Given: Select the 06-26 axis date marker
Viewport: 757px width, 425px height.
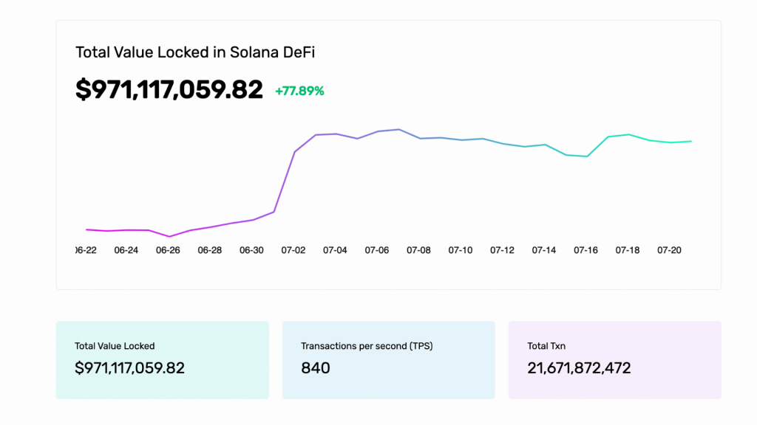Looking at the screenshot, I should pos(168,250).
